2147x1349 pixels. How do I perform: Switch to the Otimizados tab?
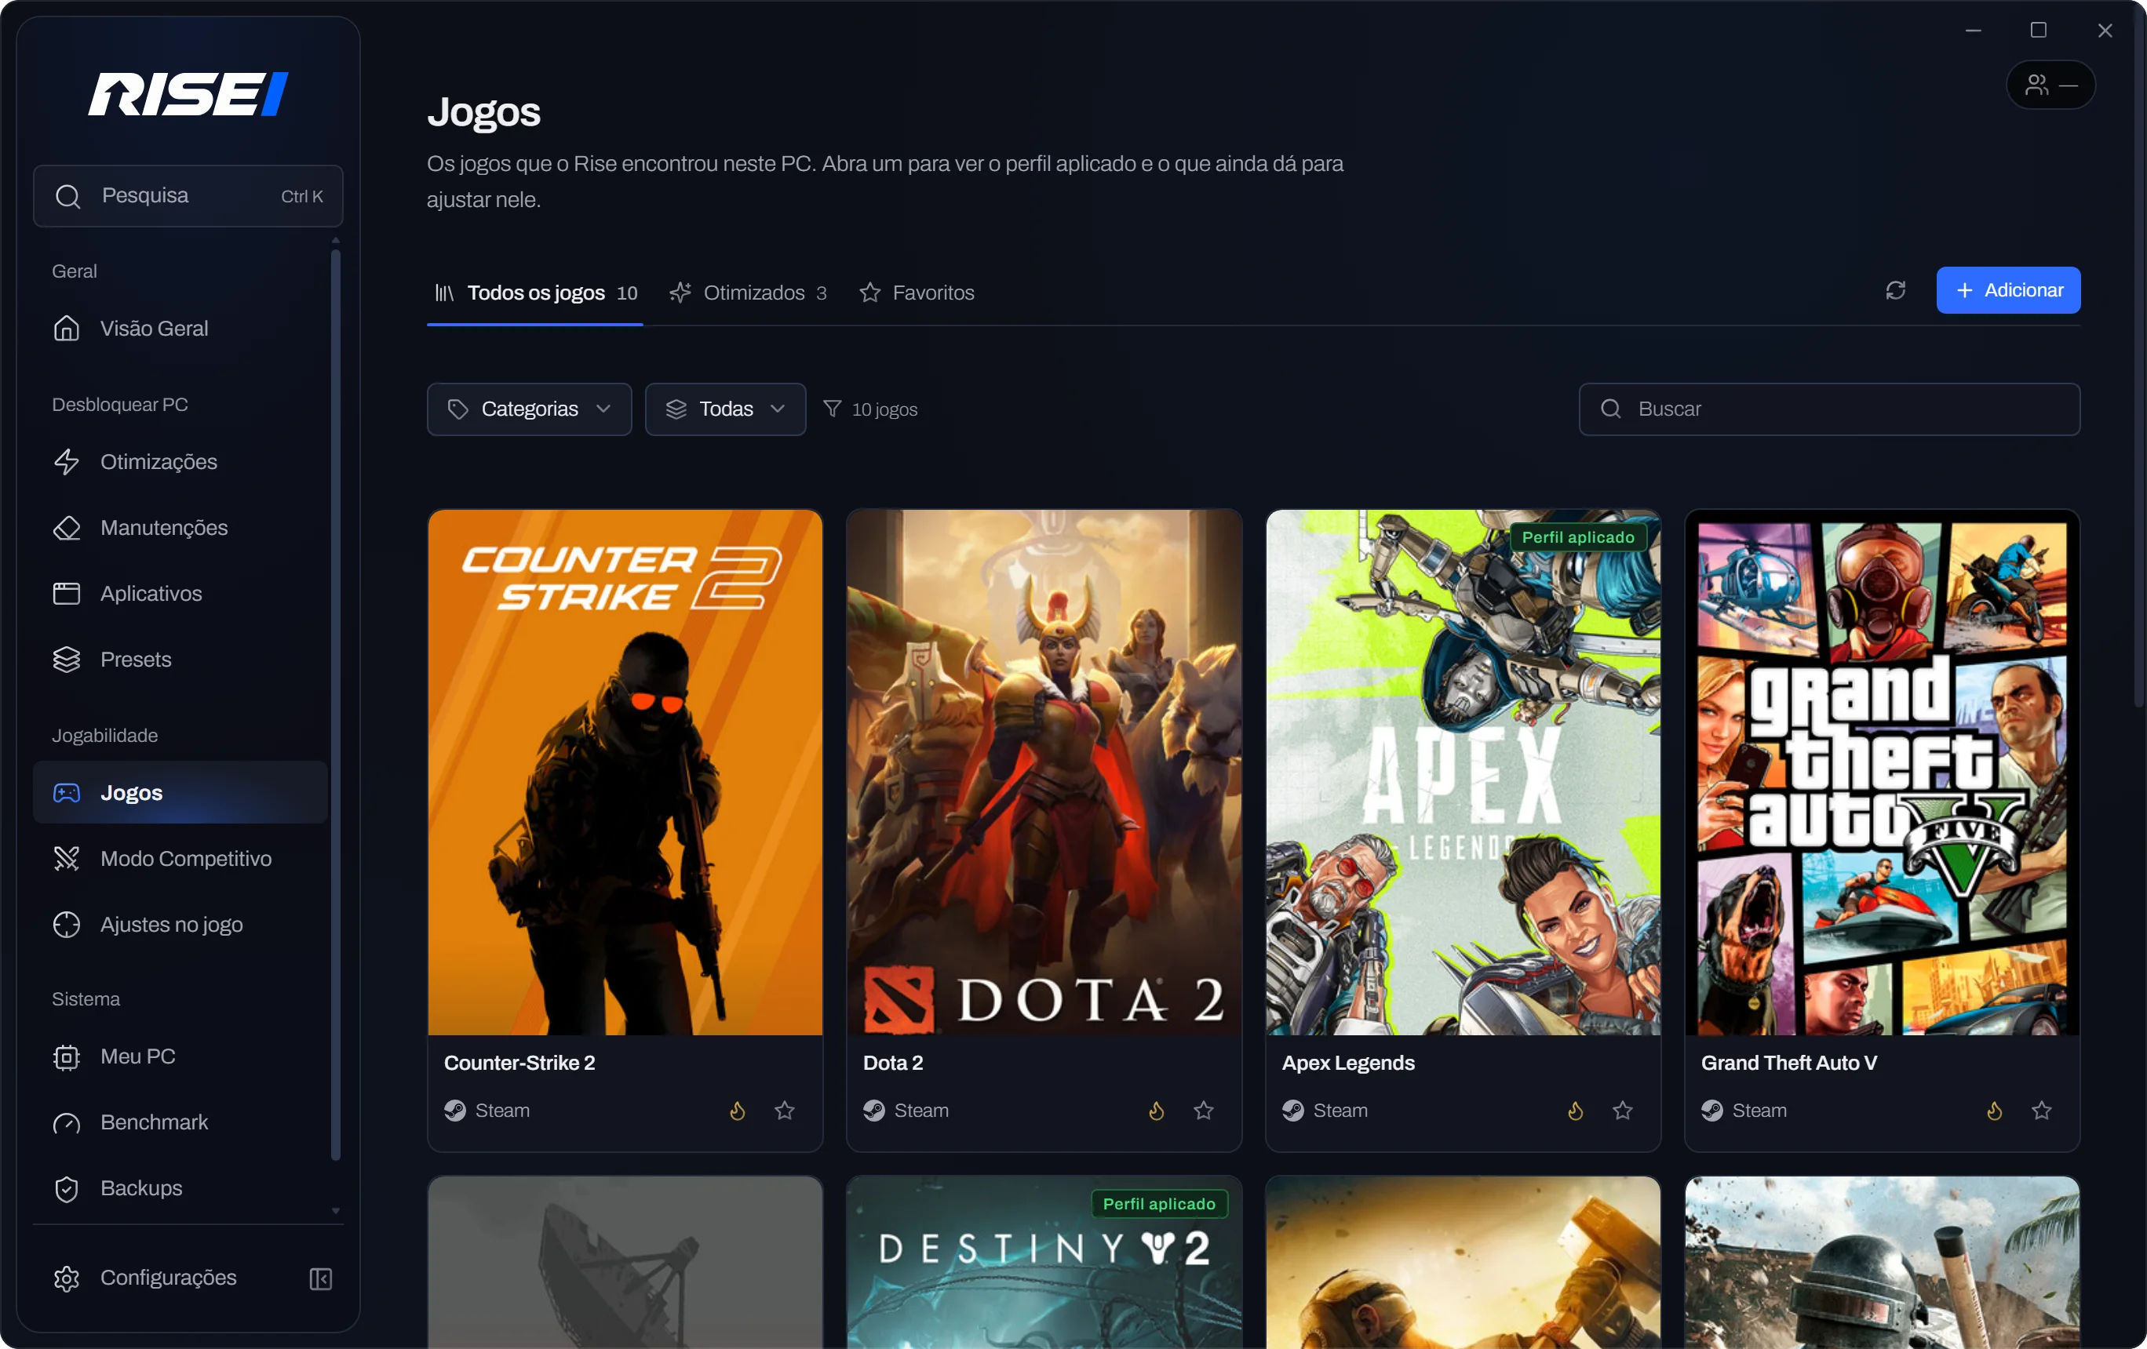(749, 293)
